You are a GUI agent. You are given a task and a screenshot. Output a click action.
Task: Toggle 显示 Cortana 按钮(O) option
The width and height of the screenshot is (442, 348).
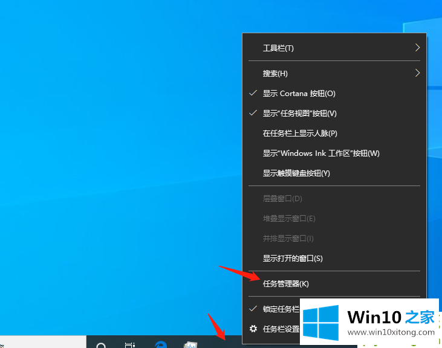coord(299,94)
